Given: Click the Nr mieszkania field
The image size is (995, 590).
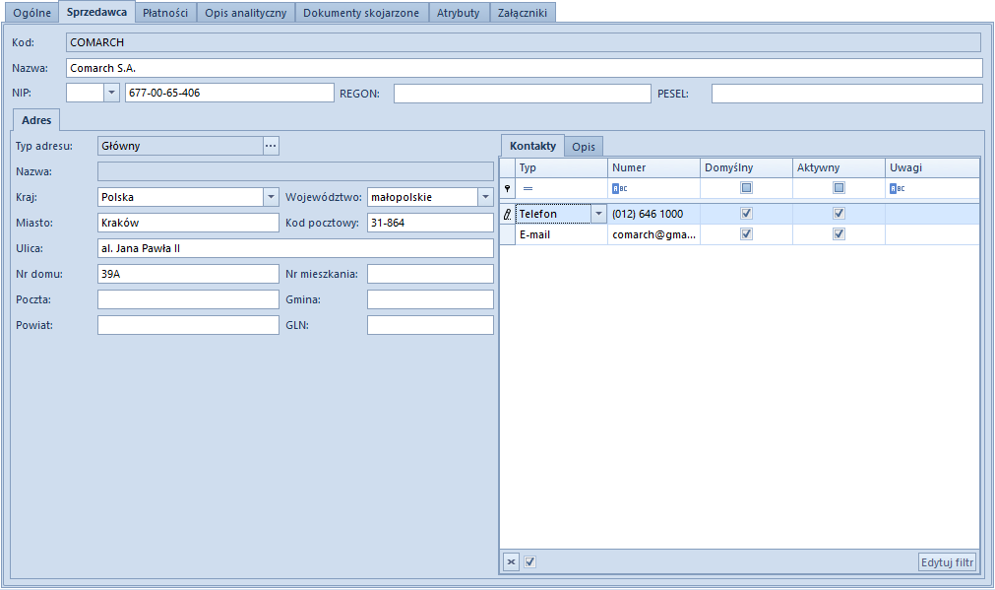Looking at the screenshot, I should (430, 275).
